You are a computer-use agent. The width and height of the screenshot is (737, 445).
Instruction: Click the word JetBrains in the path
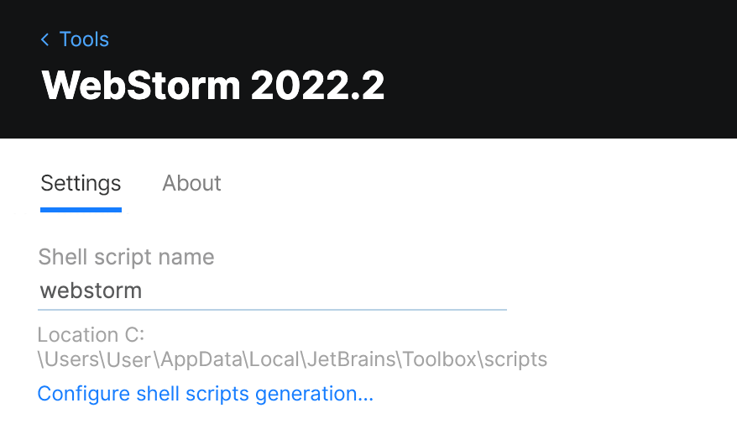(351, 359)
